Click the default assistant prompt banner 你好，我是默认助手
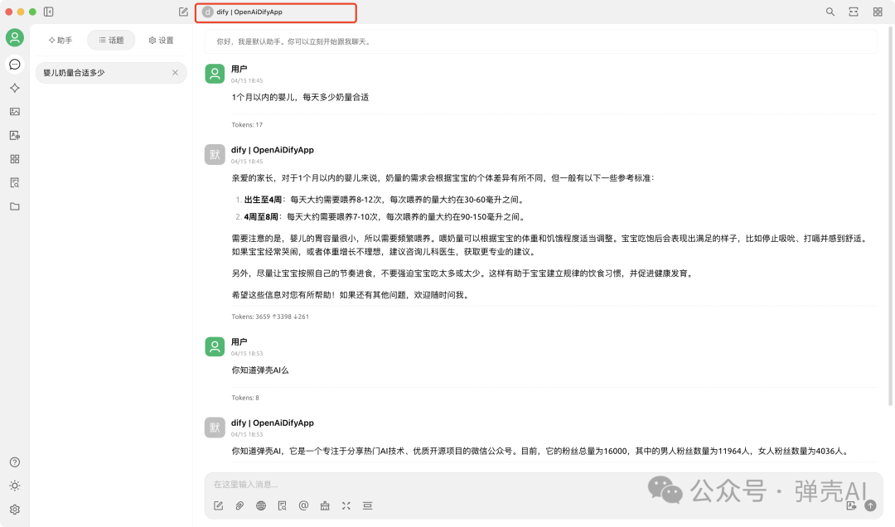Screen dimensions: 895x527 [x=541, y=41]
